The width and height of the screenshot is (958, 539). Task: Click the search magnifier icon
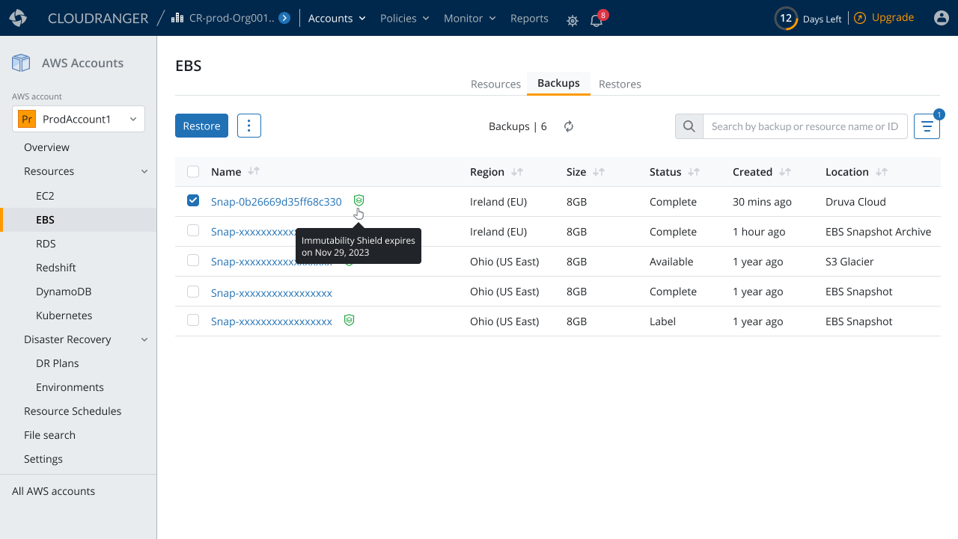[689, 126]
